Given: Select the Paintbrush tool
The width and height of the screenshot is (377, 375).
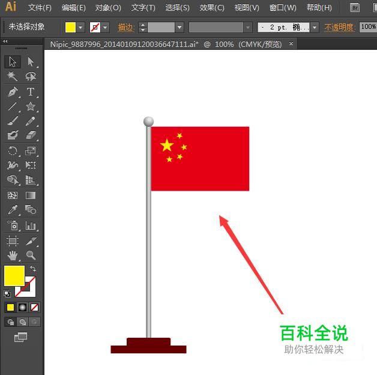Looking at the screenshot, I should coord(13,121).
